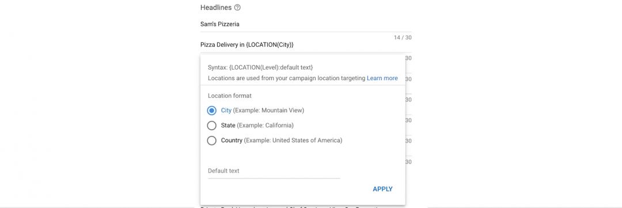This screenshot has width=622, height=208.
Task: Click the Headlines section label
Action: pyautogui.click(x=216, y=7)
